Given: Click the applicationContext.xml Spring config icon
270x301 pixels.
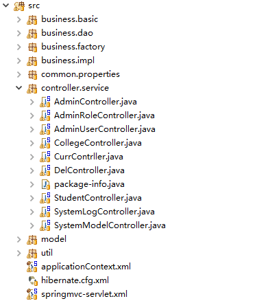Looking at the screenshot, I should [x=32, y=267].
